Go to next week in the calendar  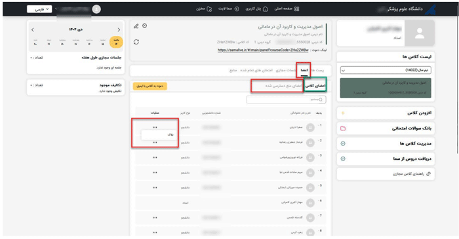33,30
